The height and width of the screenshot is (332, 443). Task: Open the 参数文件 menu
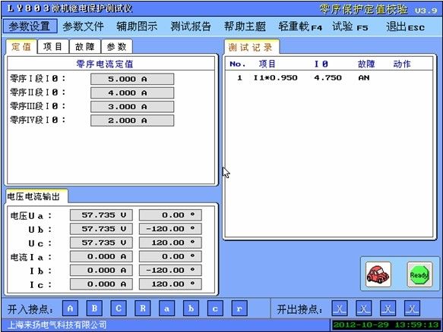83,27
